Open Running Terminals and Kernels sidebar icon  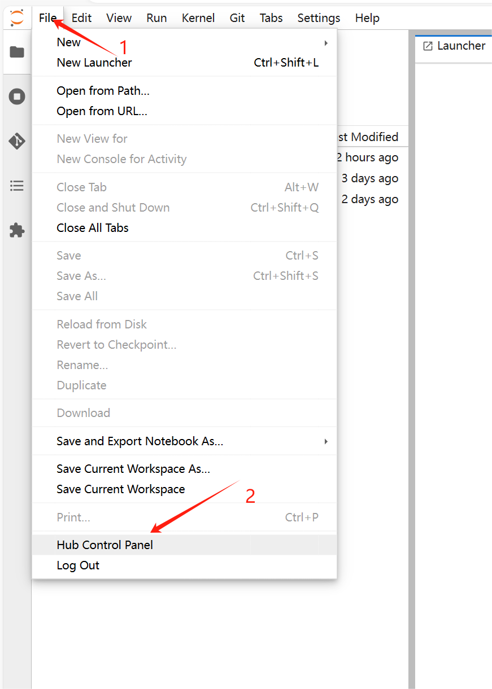pyautogui.click(x=17, y=96)
